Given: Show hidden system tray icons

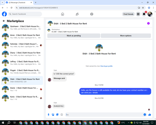Looking at the screenshot, I should click(129, 123).
